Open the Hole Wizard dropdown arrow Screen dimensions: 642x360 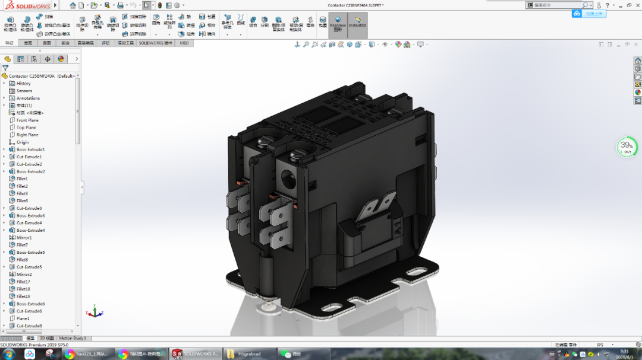(x=97, y=35)
